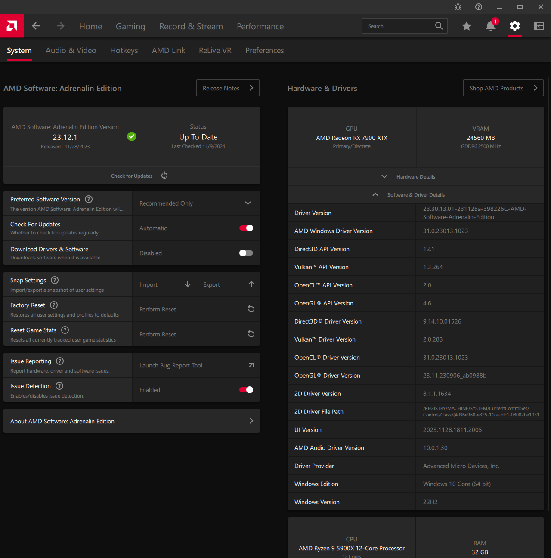Click AMD Ryzen 9 5900X processor text

tap(352, 548)
